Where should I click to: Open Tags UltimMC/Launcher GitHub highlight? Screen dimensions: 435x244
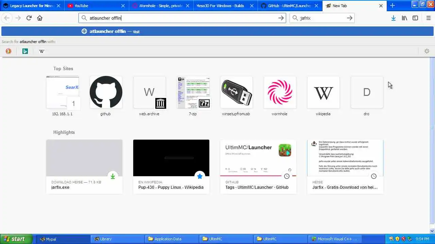point(258,166)
